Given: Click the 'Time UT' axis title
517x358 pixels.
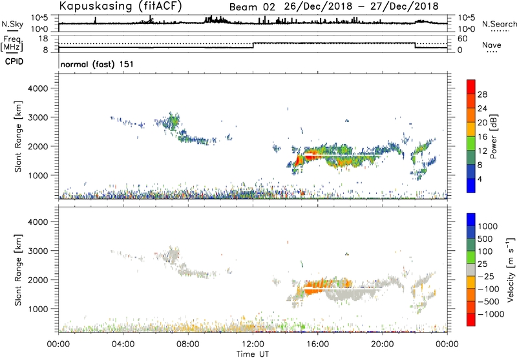Looking at the screenshot, I should (253, 354).
